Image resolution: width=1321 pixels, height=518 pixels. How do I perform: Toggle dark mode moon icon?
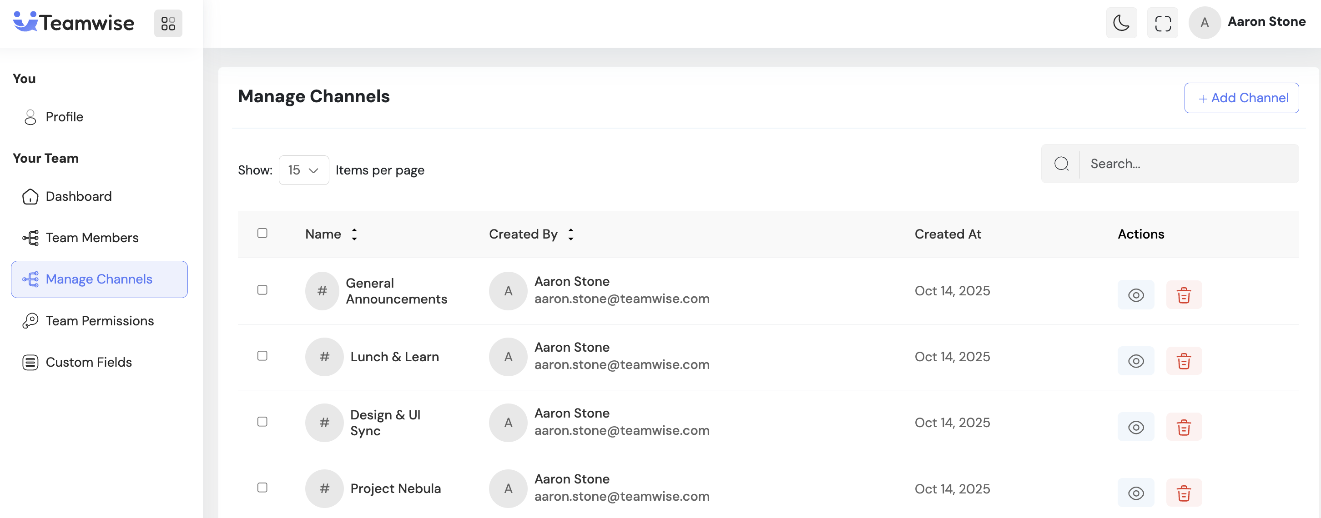tap(1121, 23)
